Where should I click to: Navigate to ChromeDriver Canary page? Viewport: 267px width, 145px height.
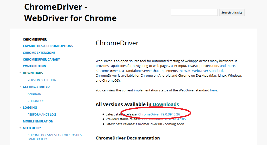(41, 60)
